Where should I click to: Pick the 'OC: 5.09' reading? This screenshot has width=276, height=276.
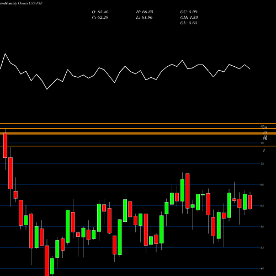click(x=189, y=12)
